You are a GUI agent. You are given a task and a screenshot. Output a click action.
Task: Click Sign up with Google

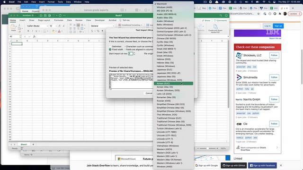206,165
